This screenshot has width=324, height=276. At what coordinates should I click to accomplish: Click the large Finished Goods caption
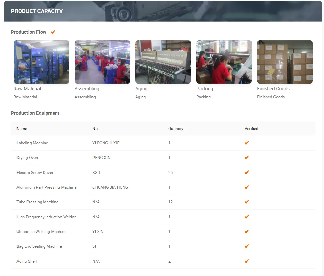click(273, 89)
